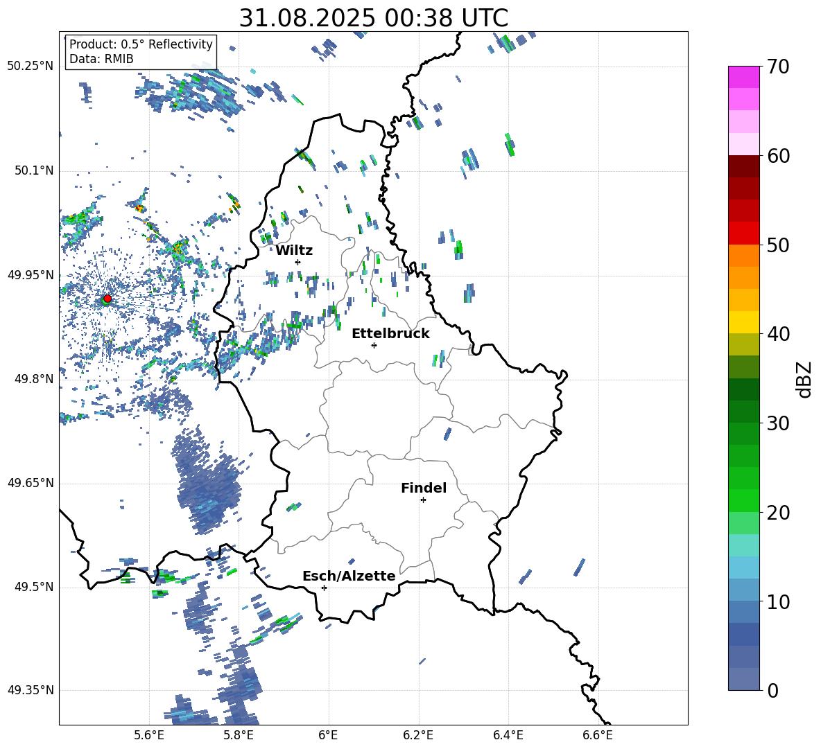Click the 6°E longitude label
Screen dimensions: 821x749
pyautogui.click(x=328, y=735)
